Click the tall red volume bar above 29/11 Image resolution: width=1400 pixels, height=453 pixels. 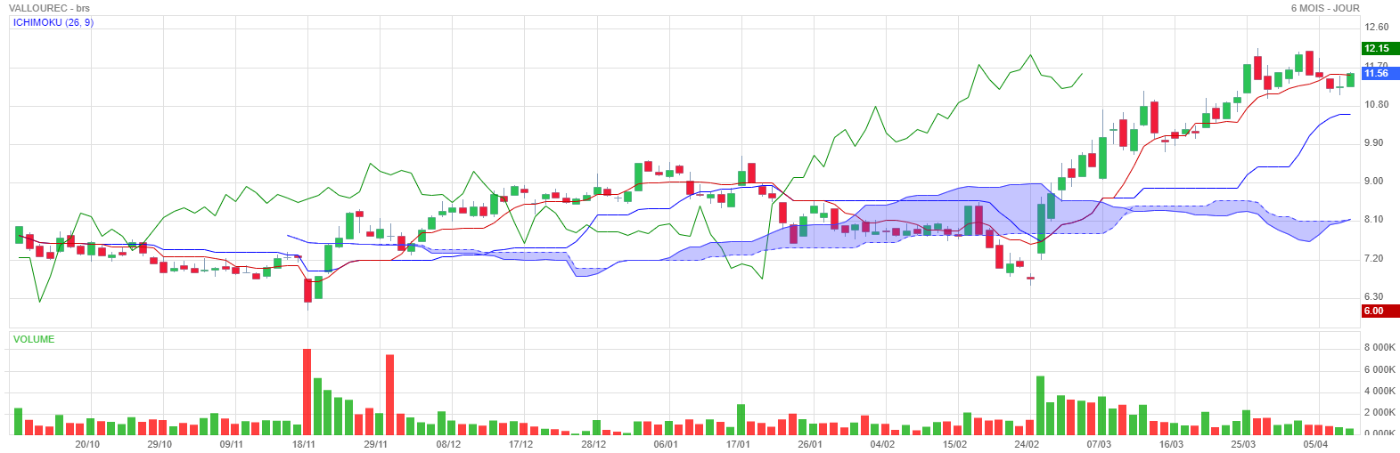click(x=390, y=394)
